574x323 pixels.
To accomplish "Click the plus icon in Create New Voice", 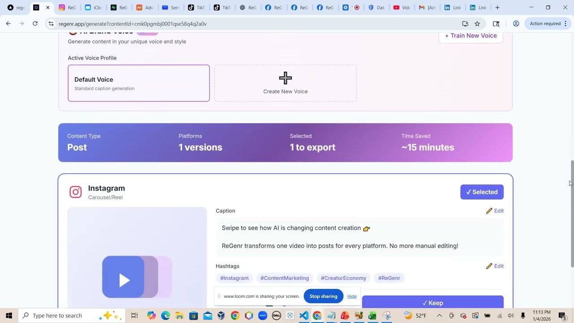I will coord(285,78).
